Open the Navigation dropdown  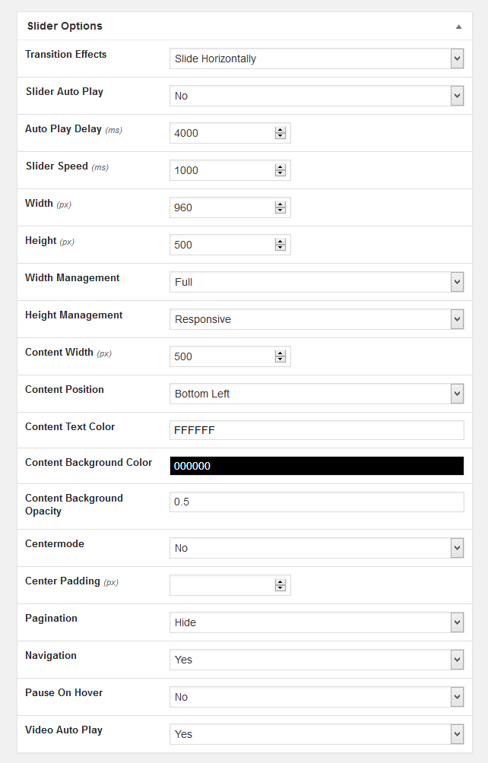316,660
